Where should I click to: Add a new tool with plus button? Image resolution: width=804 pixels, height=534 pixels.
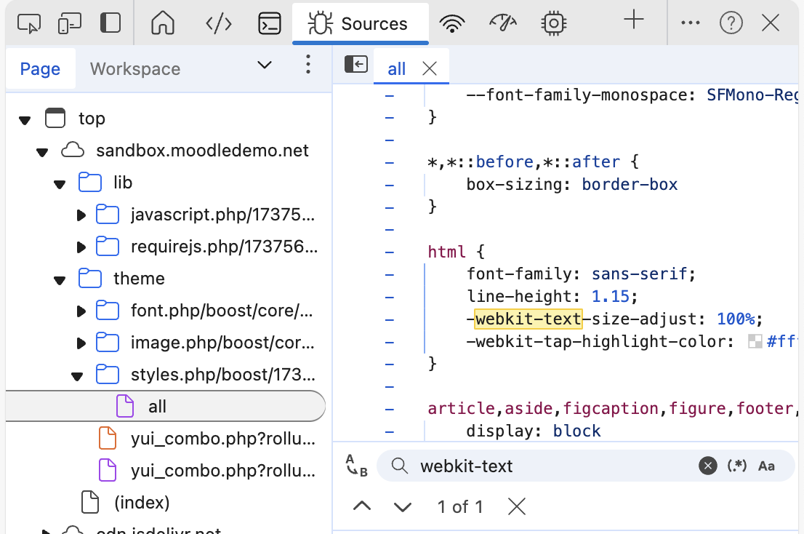(x=634, y=20)
